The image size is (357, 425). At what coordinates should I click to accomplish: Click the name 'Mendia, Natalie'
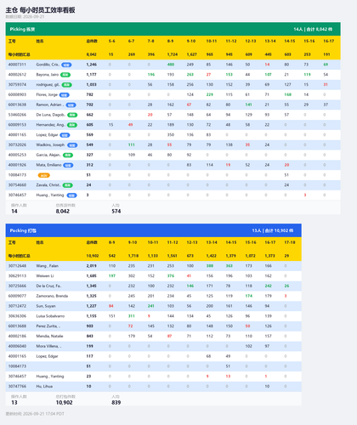pos(49,337)
